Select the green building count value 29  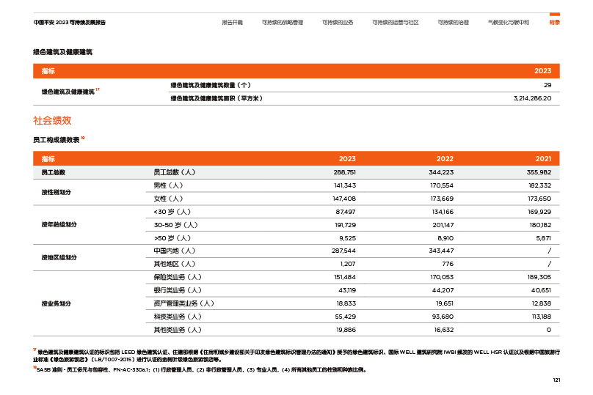[x=547, y=85]
